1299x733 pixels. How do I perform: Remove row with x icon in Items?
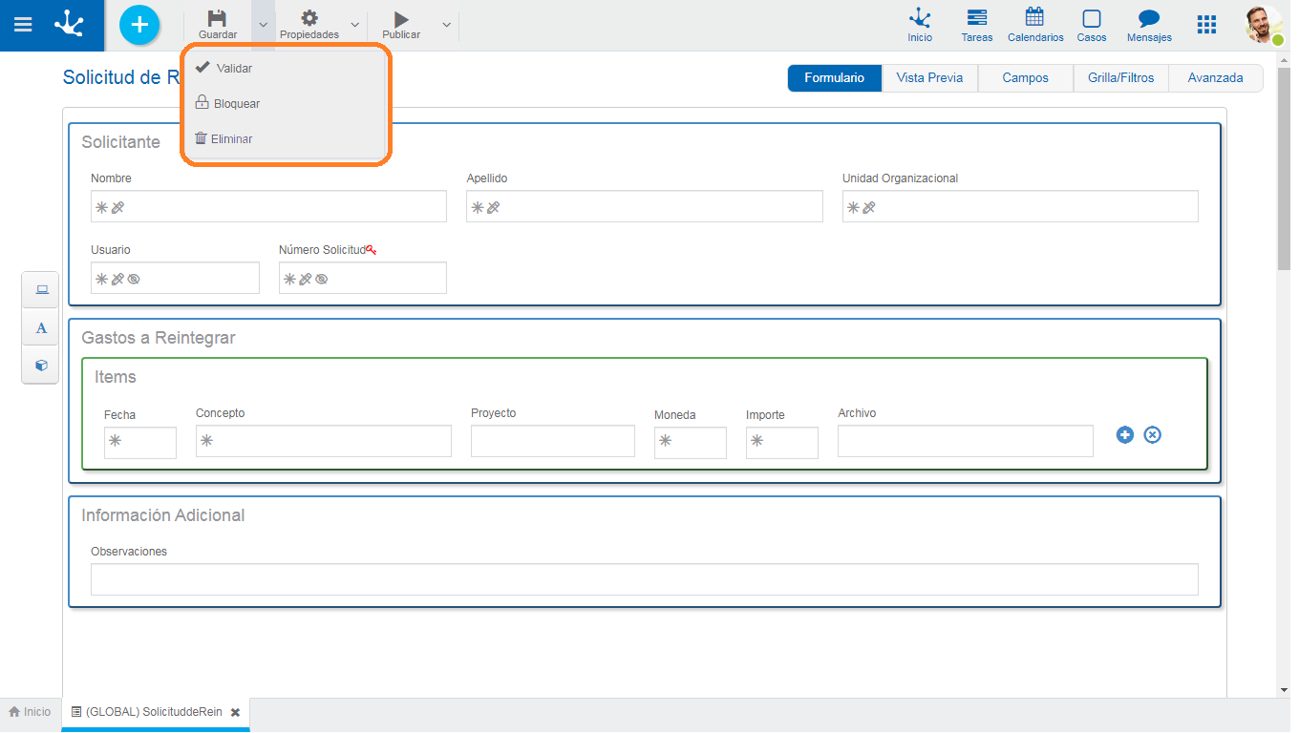[x=1153, y=435]
